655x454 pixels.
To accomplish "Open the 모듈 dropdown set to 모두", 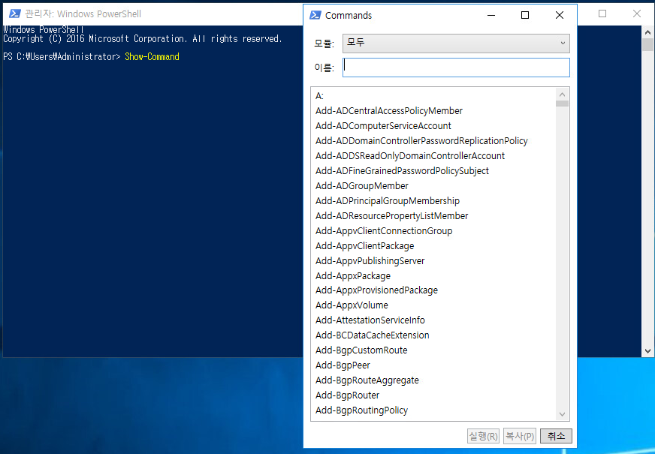I will 456,44.
